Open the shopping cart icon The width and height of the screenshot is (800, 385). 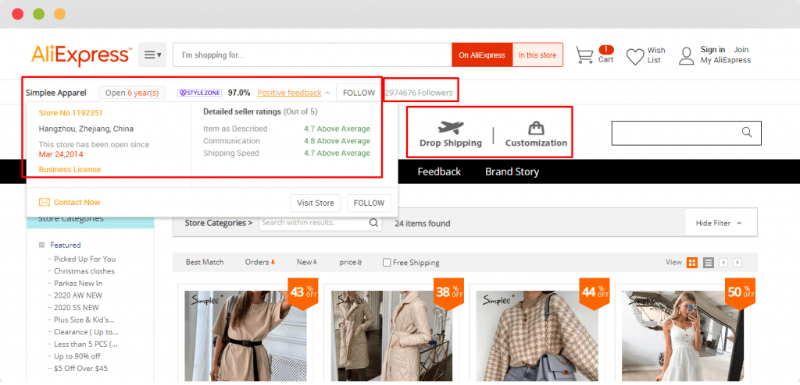584,55
